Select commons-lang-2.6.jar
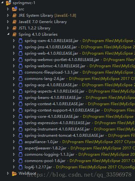 [45, 79]
